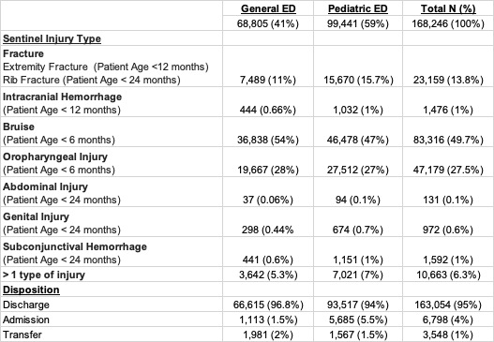Viewport: 494px width, 342px height.
Task: Select the Disposition section heading
Action: 31,290
